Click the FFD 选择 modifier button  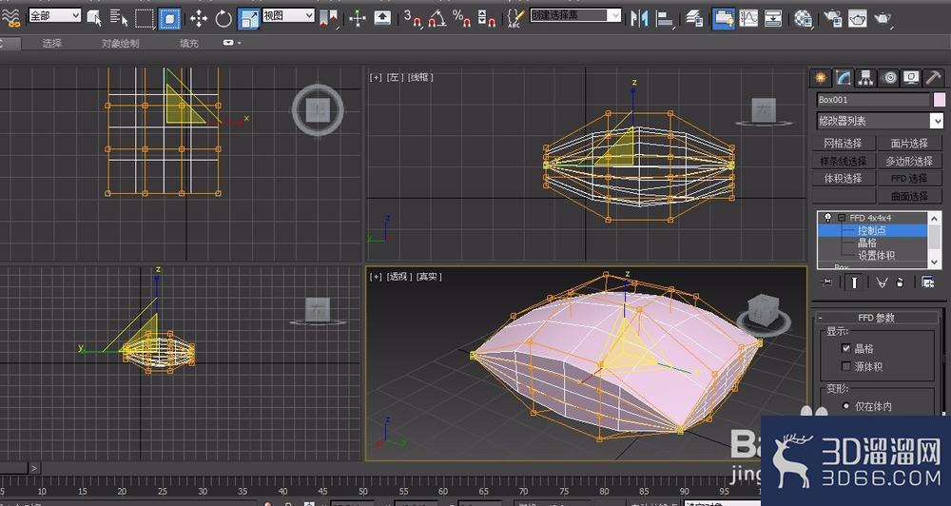909,178
